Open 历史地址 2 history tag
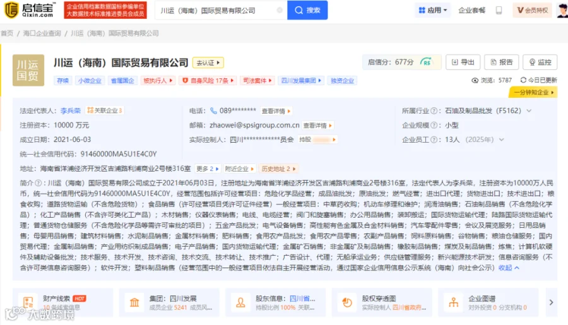This screenshot has width=568, height=325. tap(278, 169)
